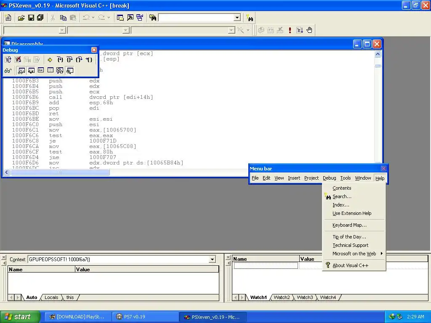
Task: Click the call dword ptr [edi+14h] line
Action: 82,97
